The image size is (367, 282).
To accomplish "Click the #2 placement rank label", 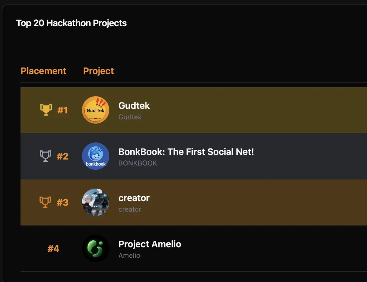I will pos(63,156).
